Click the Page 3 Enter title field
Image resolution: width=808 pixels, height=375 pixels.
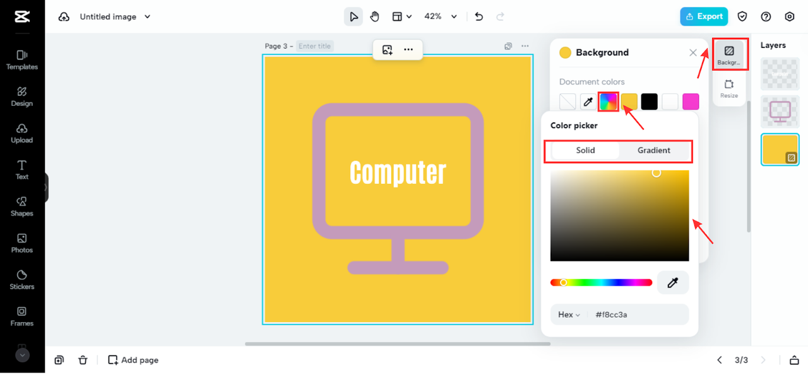(x=315, y=46)
